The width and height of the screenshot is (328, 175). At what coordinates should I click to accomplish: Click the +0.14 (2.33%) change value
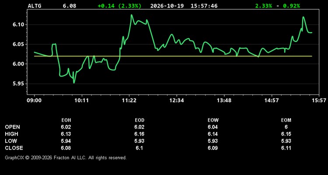(x=119, y=6)
